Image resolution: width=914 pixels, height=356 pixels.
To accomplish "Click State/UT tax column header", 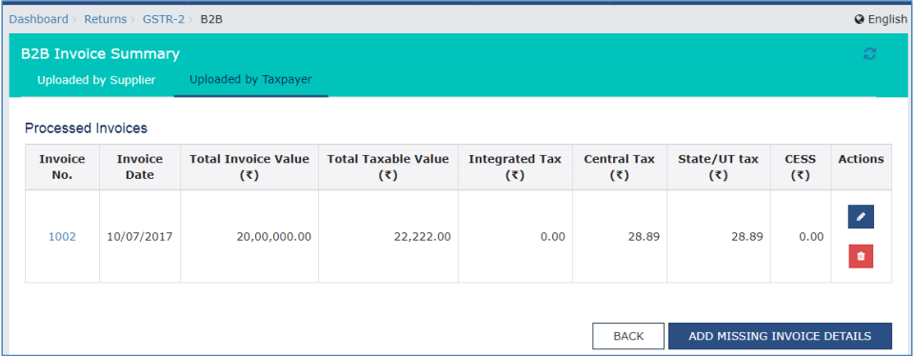I will click(x=718, y=168).
